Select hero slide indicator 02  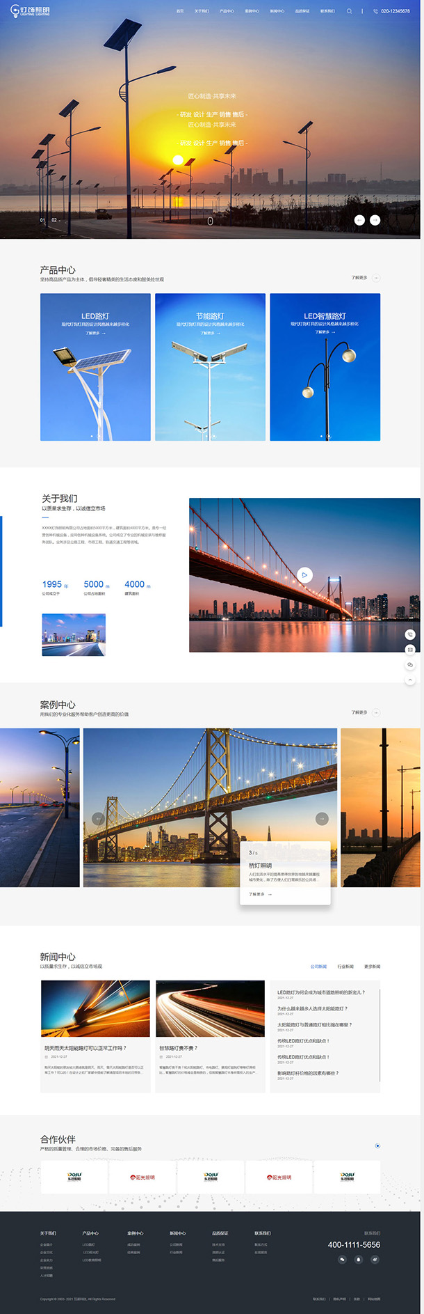point(54,220)
